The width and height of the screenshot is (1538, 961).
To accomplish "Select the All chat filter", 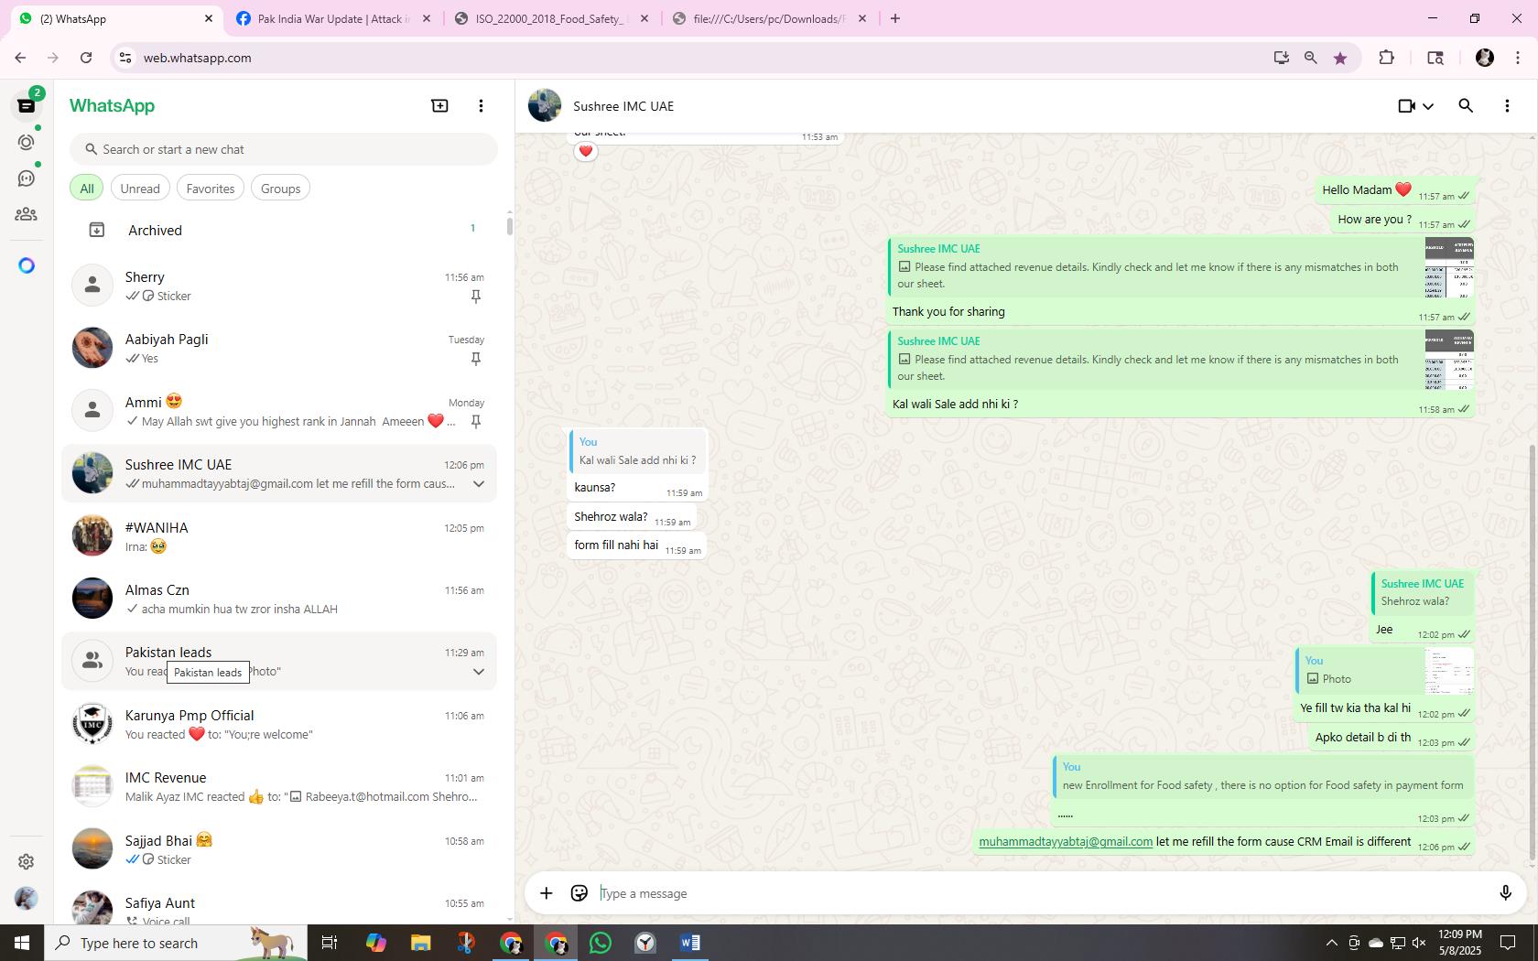I will pyautogui.click(x=87, y=189).
